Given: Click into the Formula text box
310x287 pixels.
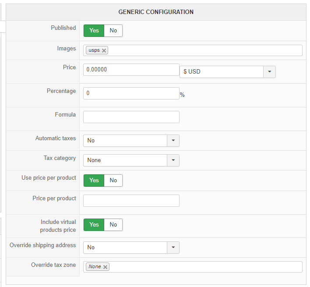Looking at the screenshot, I should click(131, 117).
